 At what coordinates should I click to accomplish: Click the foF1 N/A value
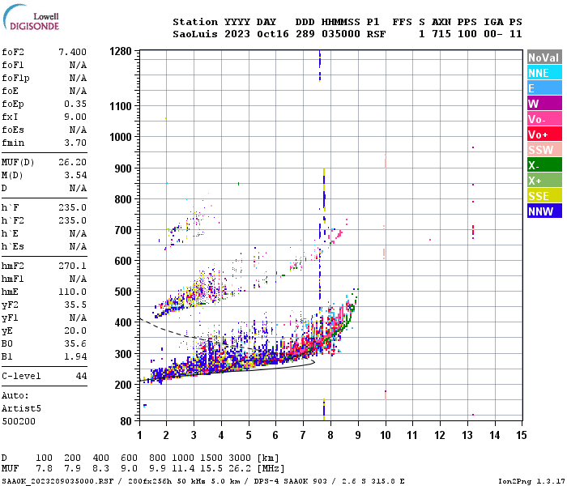coord(78,65)
